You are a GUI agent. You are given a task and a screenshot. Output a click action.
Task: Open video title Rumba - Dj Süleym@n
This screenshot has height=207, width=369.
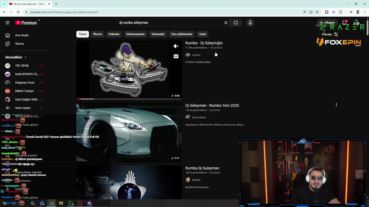coord(204,43)
